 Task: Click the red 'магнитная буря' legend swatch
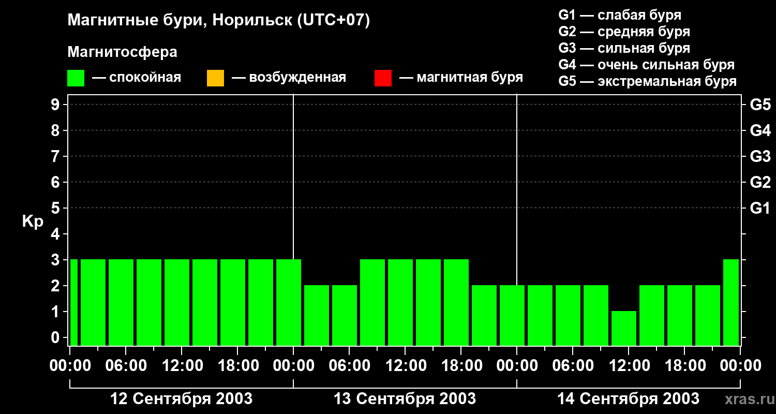coord(383,78)
